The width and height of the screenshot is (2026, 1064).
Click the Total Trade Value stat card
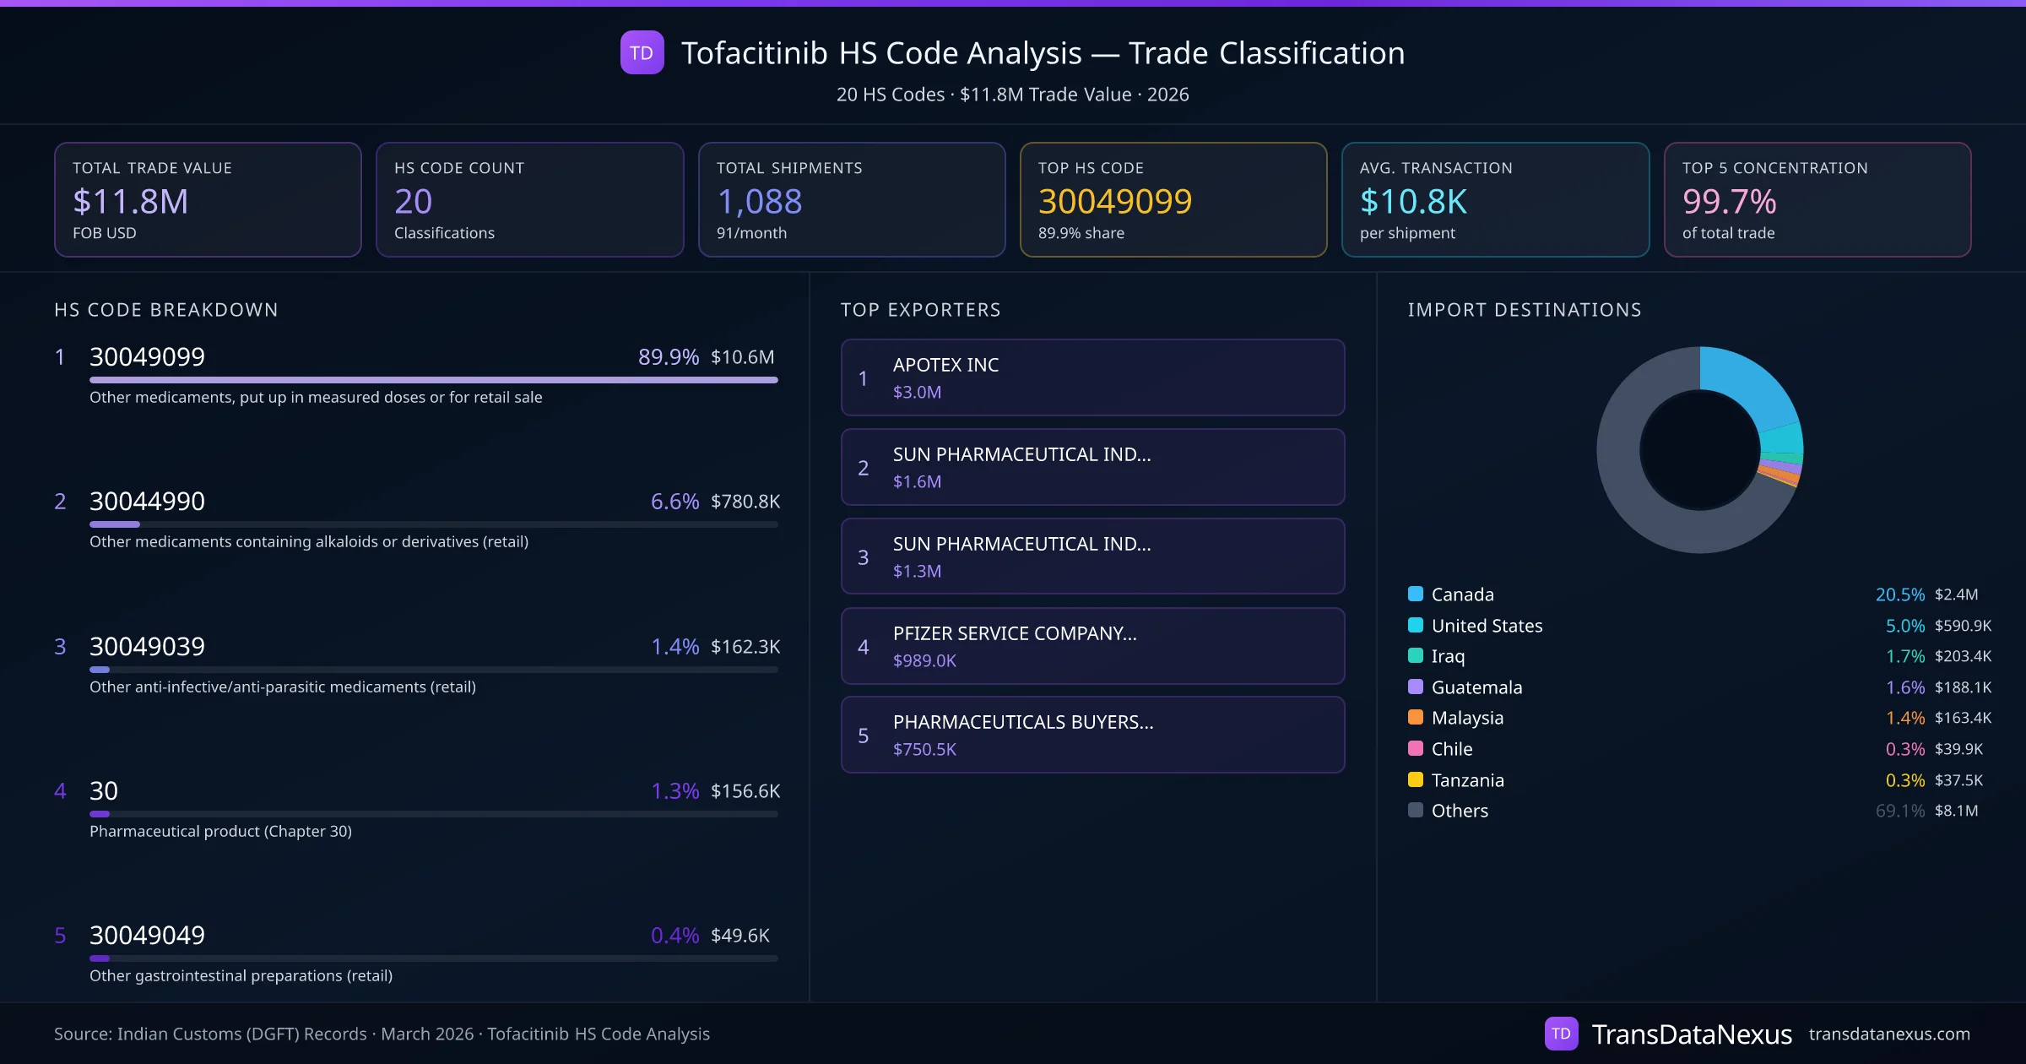tap(208, 199)
